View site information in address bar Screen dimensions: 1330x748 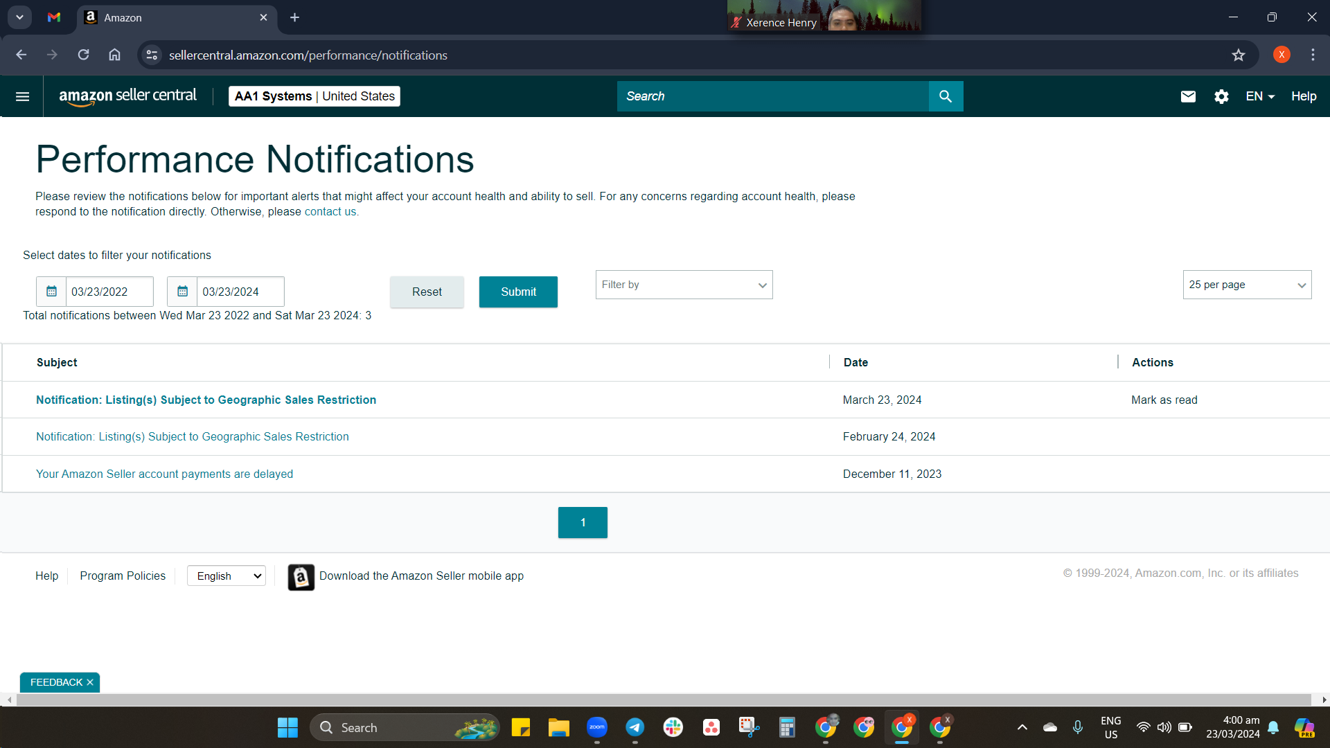coord(152,55)
